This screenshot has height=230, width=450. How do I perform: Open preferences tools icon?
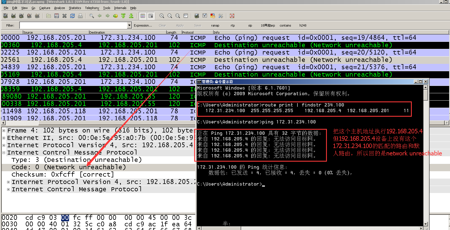[x=221, y=16]
